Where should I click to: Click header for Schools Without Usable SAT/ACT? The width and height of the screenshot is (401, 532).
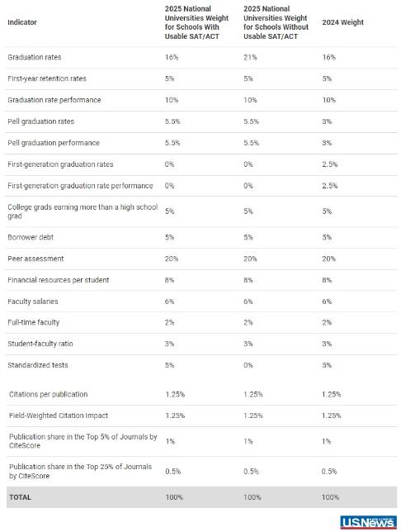[x=276, y=22]
